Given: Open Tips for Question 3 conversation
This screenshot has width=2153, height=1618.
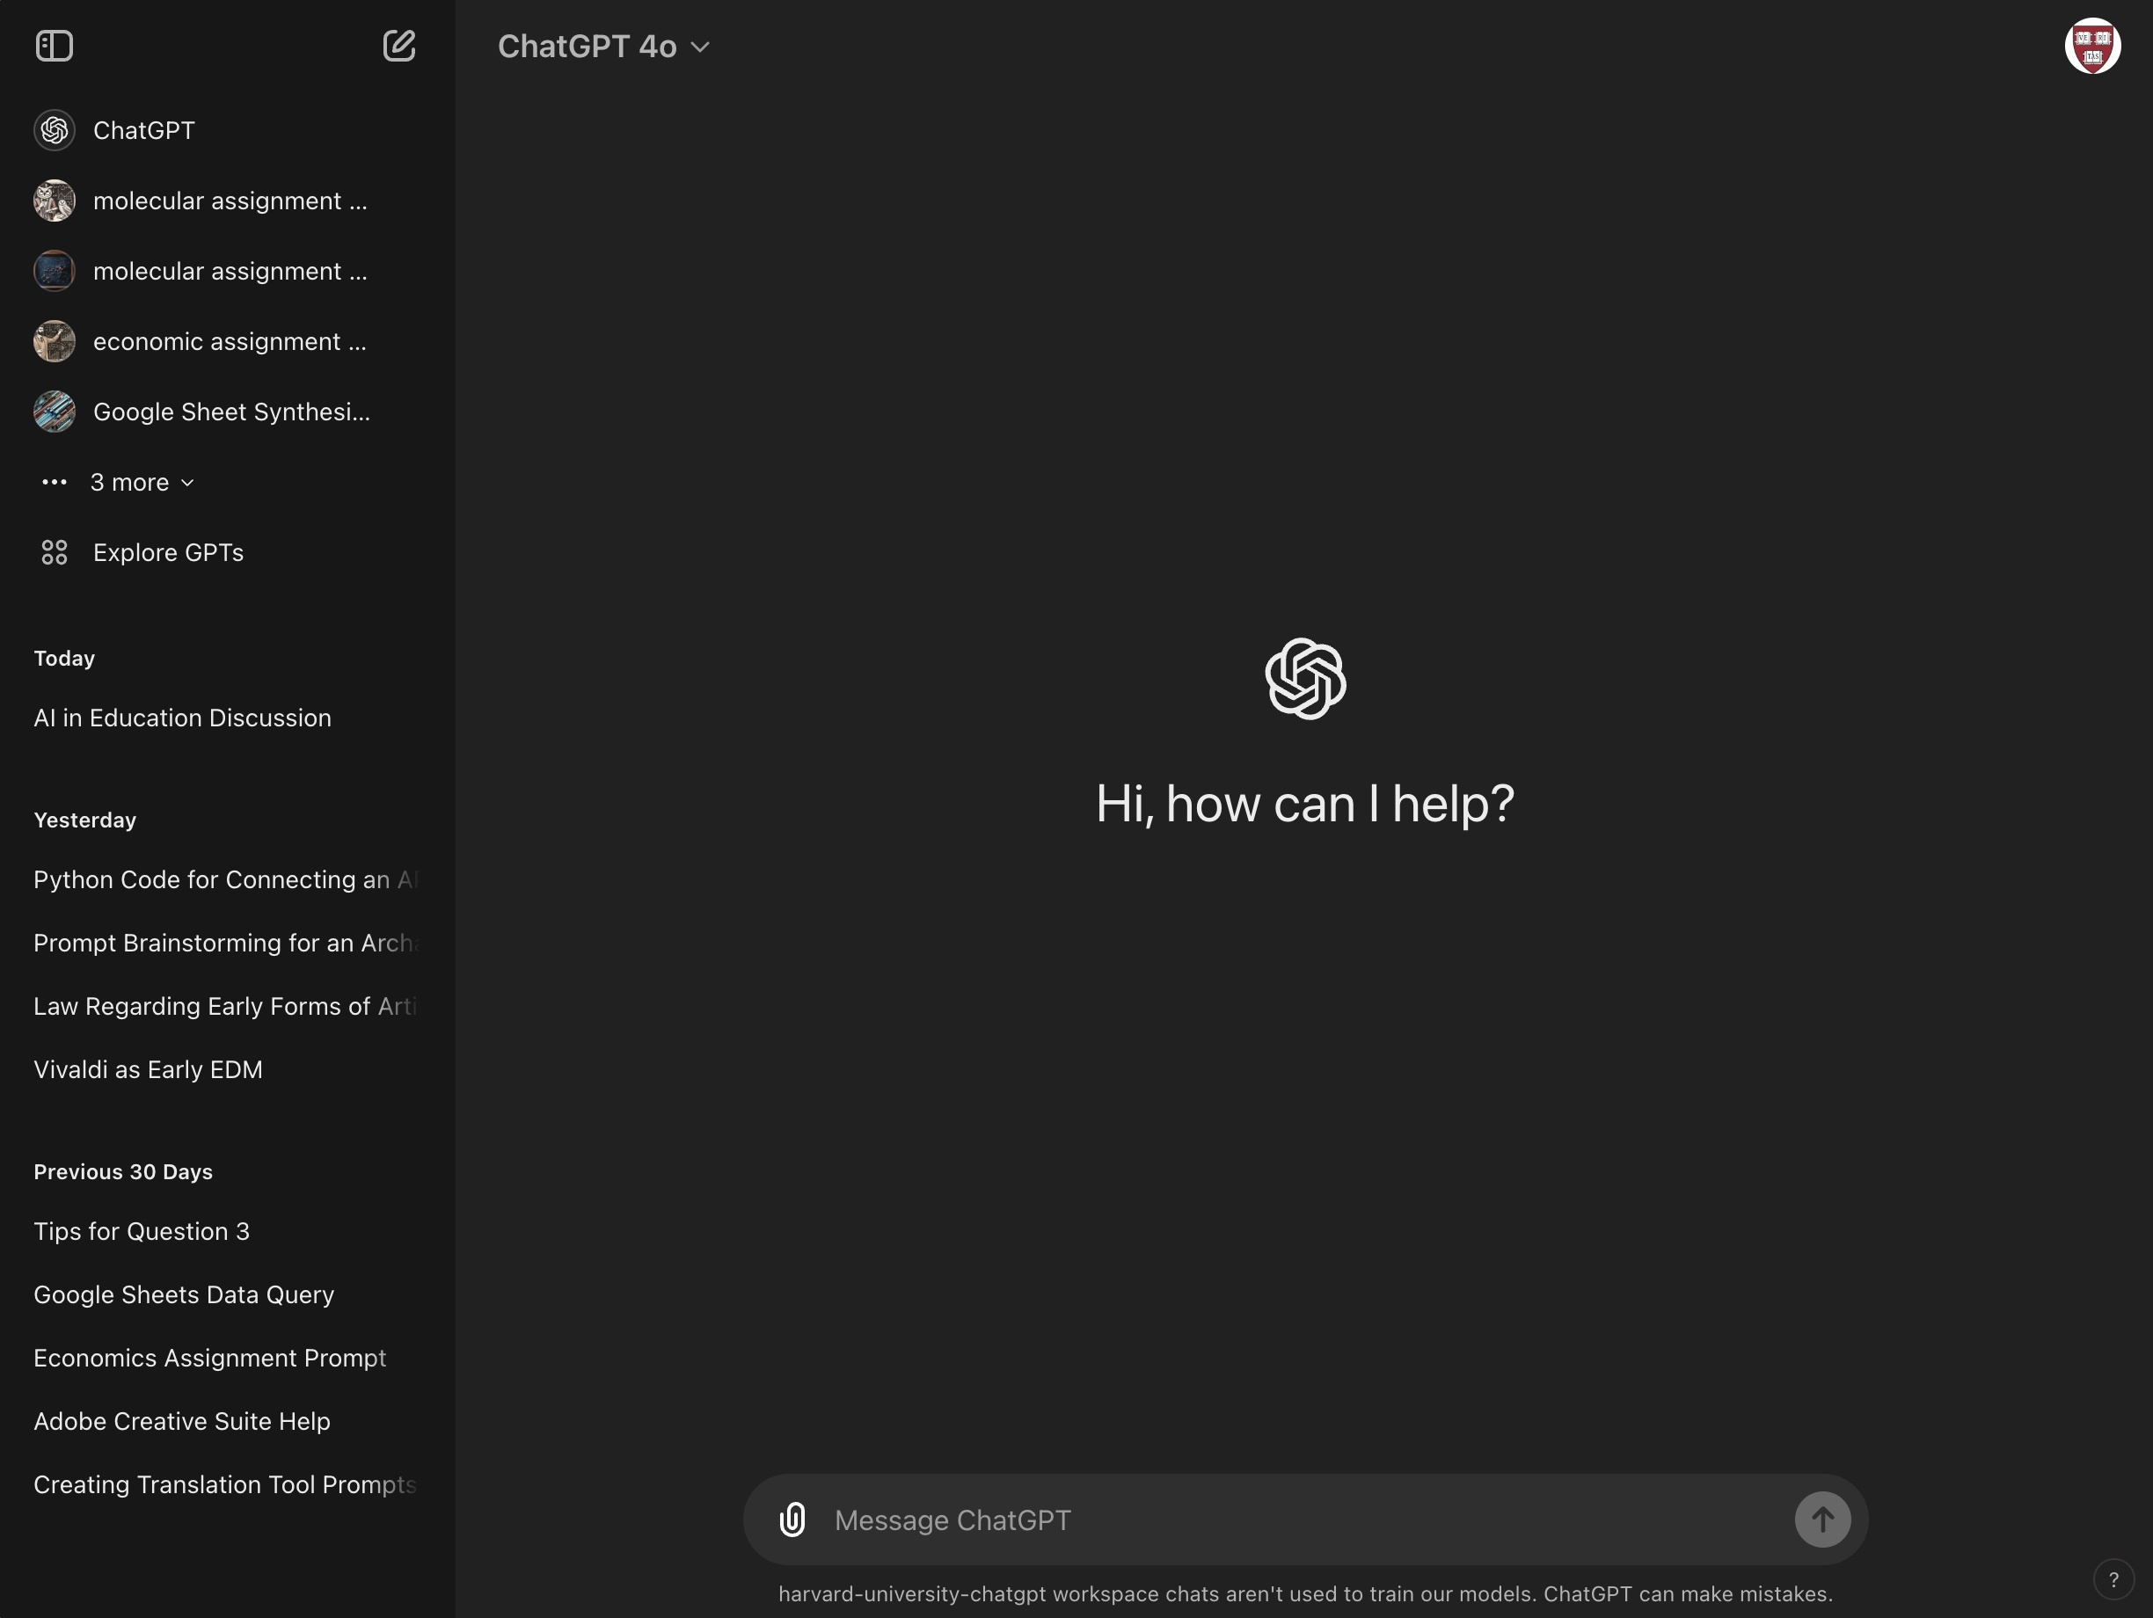Looking at the screenshot, I should click(141, 1231).
